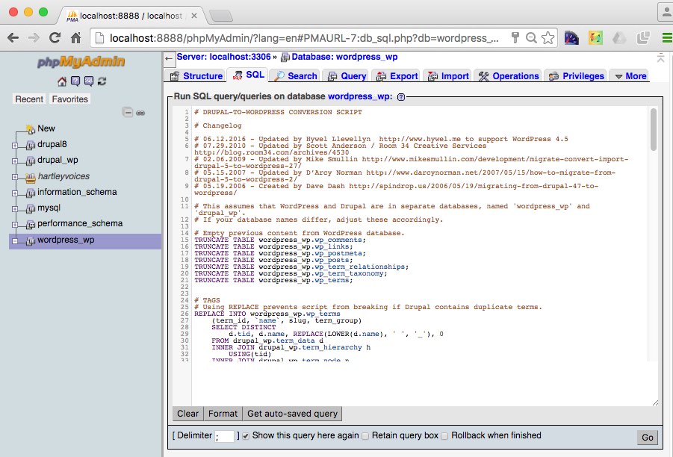Switch to the Structure tab
The height and width of the screenshot is (457, 673).
(x=196, y=76)
